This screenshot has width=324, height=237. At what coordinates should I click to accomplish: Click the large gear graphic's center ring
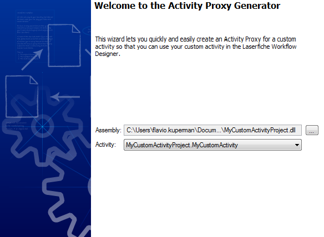[43, 126]
